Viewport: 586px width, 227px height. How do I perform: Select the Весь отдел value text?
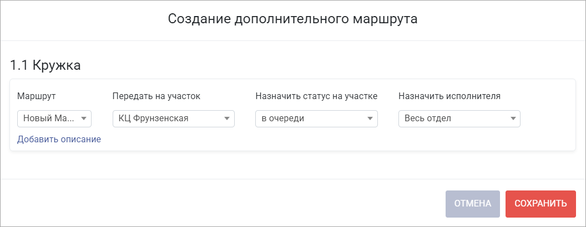pyautogui.click(x=428, y=118)
